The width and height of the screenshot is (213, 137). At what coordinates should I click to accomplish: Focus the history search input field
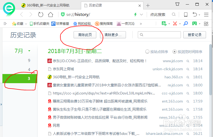pos(159,35)
